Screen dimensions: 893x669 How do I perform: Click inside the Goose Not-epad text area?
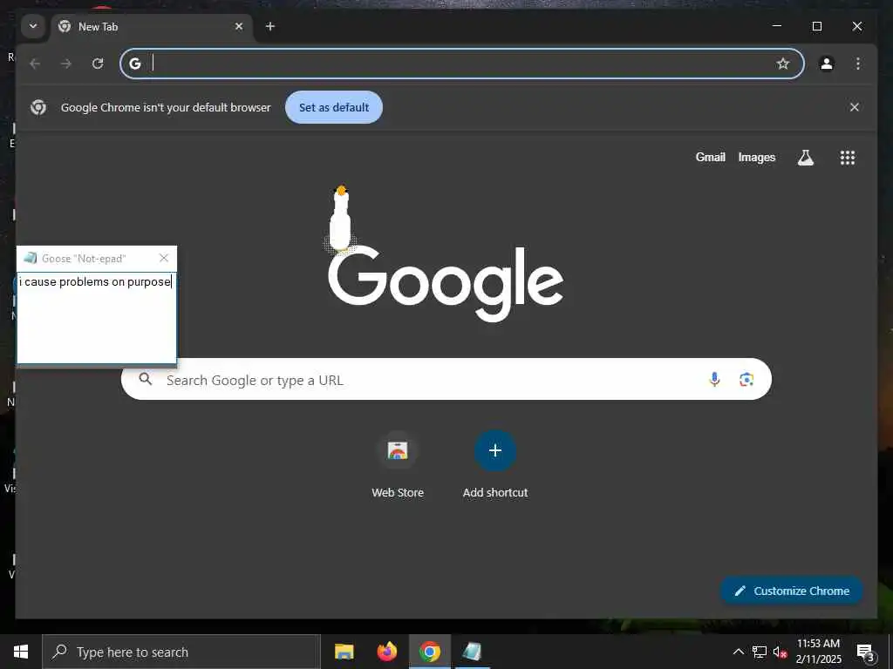(97, 318)
